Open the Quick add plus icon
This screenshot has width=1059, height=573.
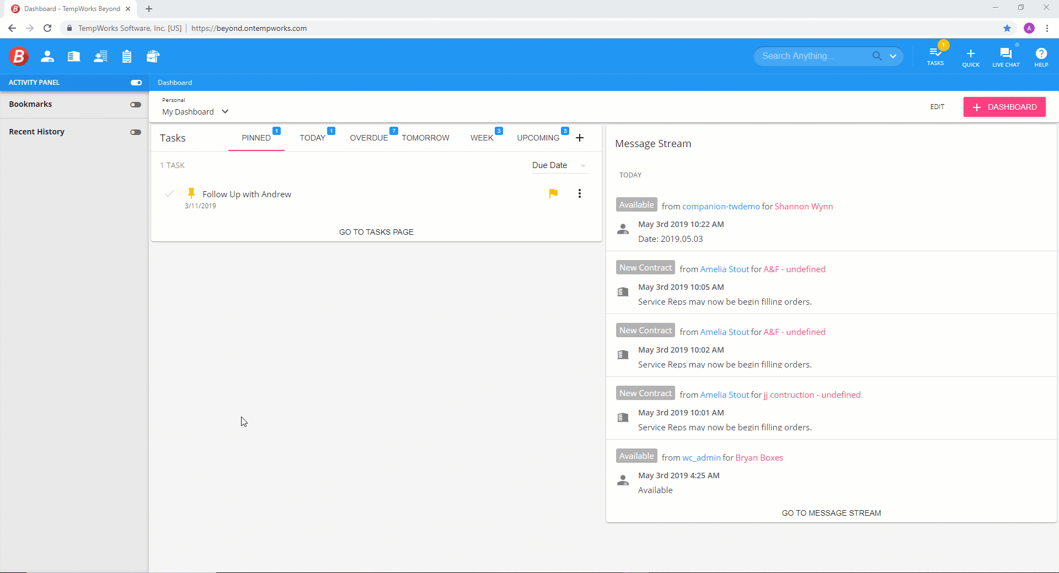pos(971,57)
